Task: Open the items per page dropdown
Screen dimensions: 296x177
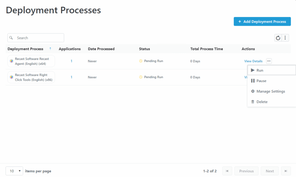Action: point(14,171)
